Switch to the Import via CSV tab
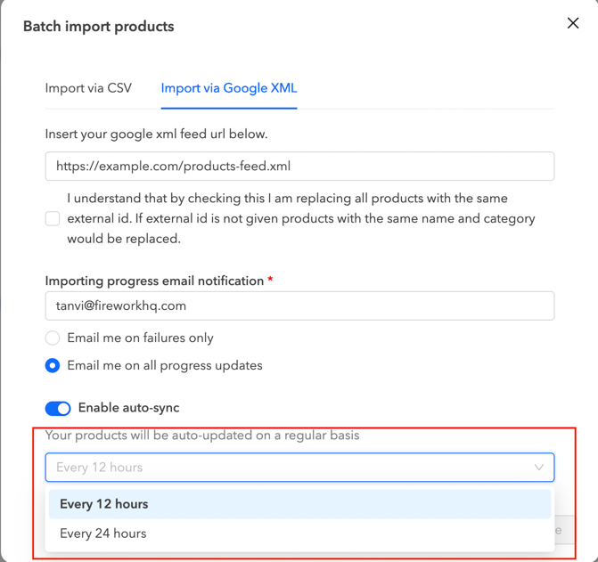This screenshot has width=598, height=562. [x=88, y=88]
